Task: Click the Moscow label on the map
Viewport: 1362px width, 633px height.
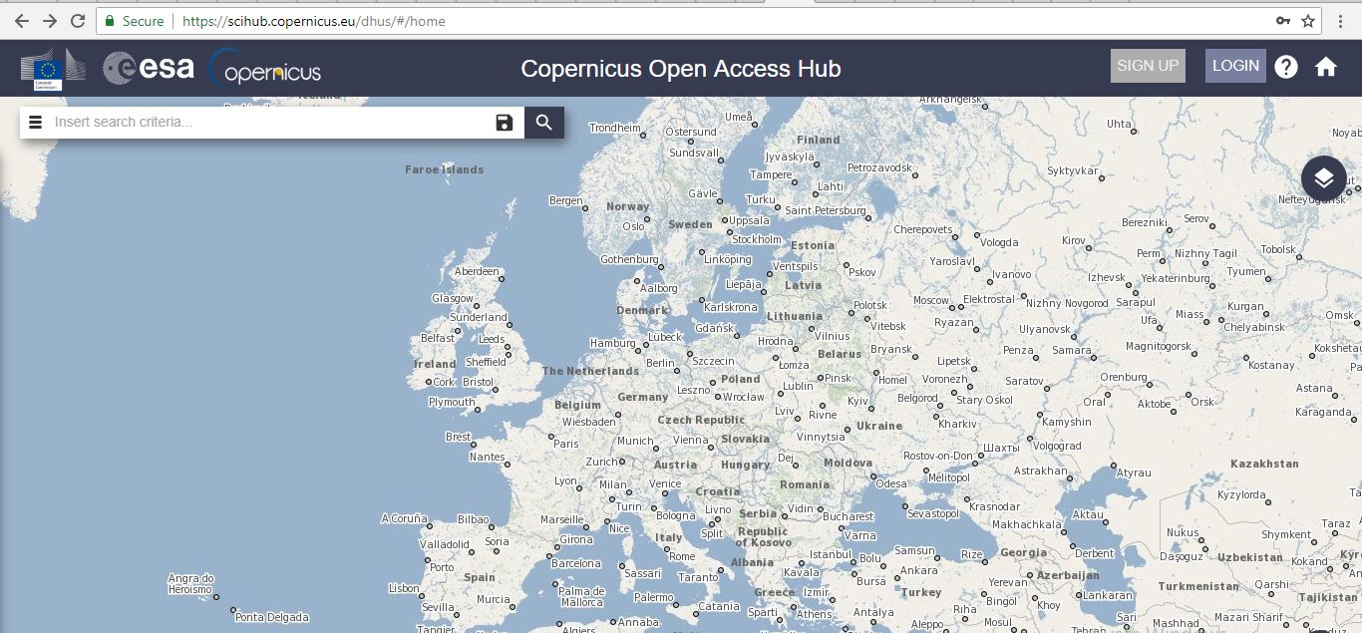Action: [931, 300]
